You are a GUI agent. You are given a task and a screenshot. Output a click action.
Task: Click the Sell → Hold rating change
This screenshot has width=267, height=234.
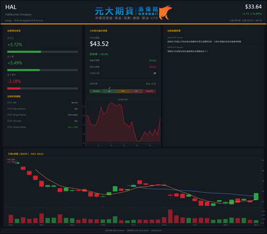tap(73, 127)
